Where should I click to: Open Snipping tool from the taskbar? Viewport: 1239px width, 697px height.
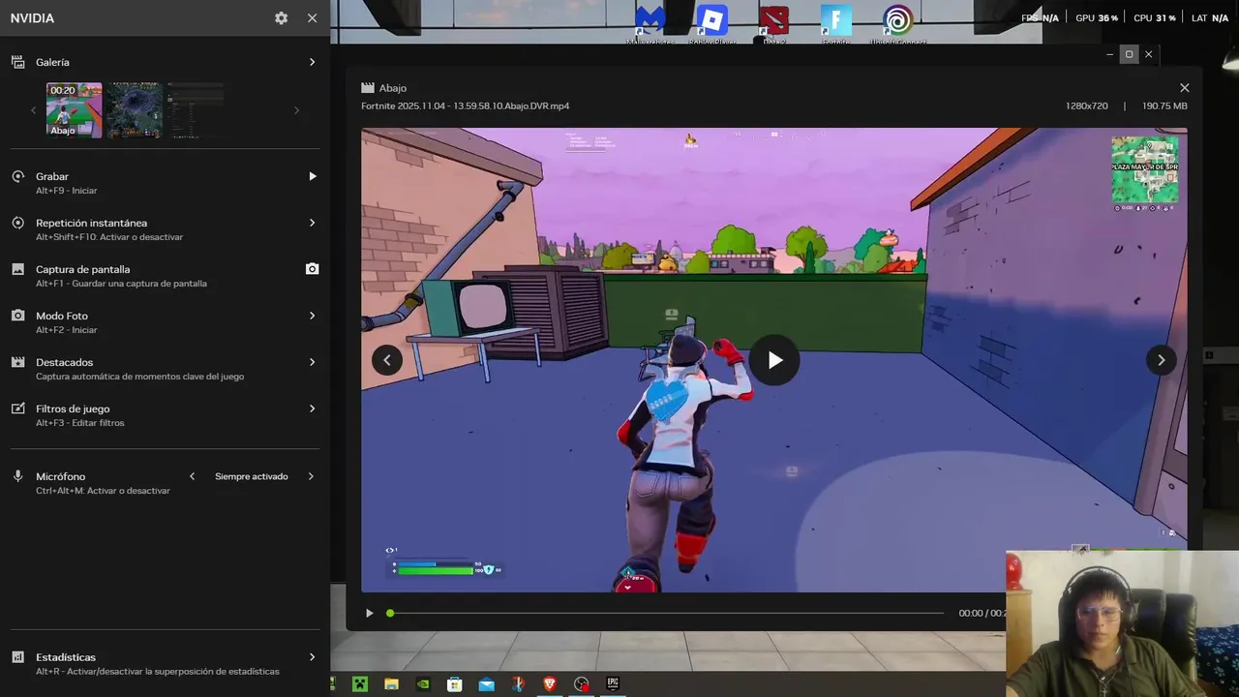[x=518, y=683]
